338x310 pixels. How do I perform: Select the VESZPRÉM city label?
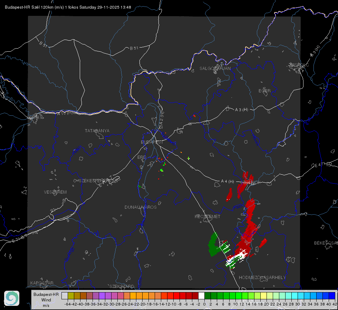click(x=55, y=192)
